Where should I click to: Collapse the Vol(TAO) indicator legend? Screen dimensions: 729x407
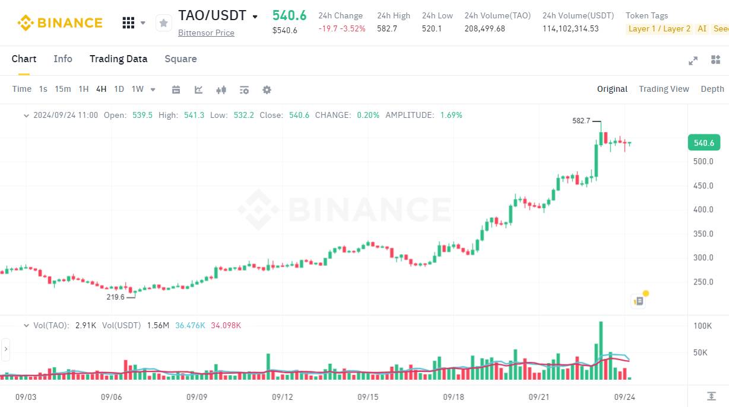(x=26, y=325)
